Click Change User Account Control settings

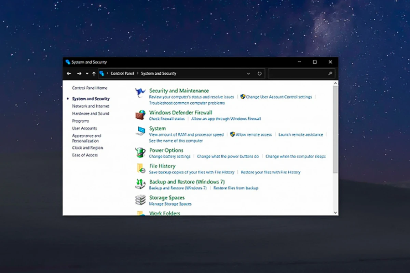point(279,97)
